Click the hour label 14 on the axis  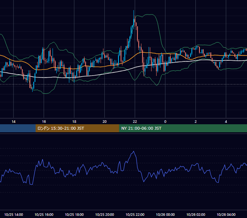[x=13, y=122]
